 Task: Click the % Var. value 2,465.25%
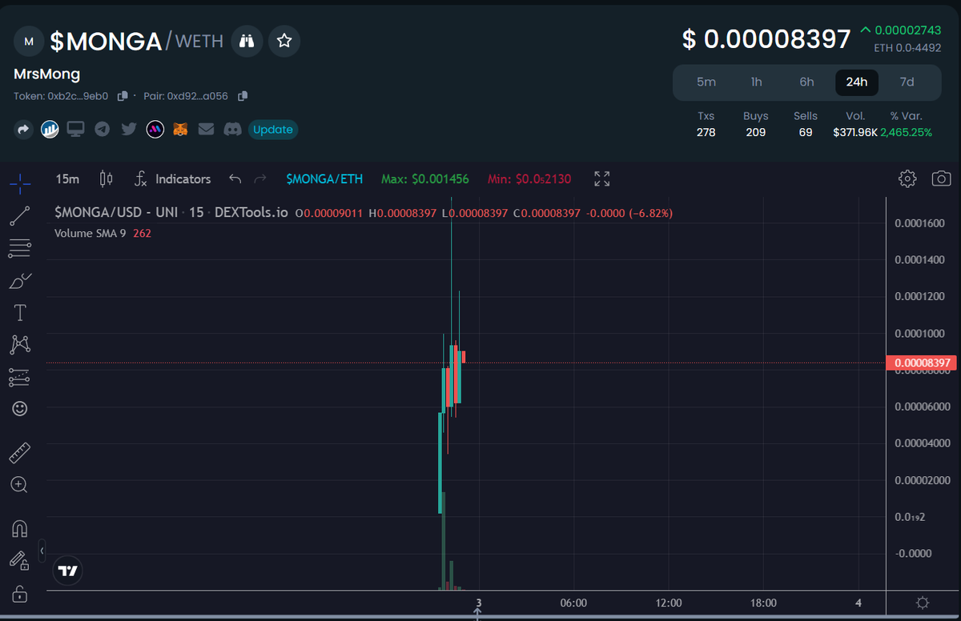[x=906, y=132]
